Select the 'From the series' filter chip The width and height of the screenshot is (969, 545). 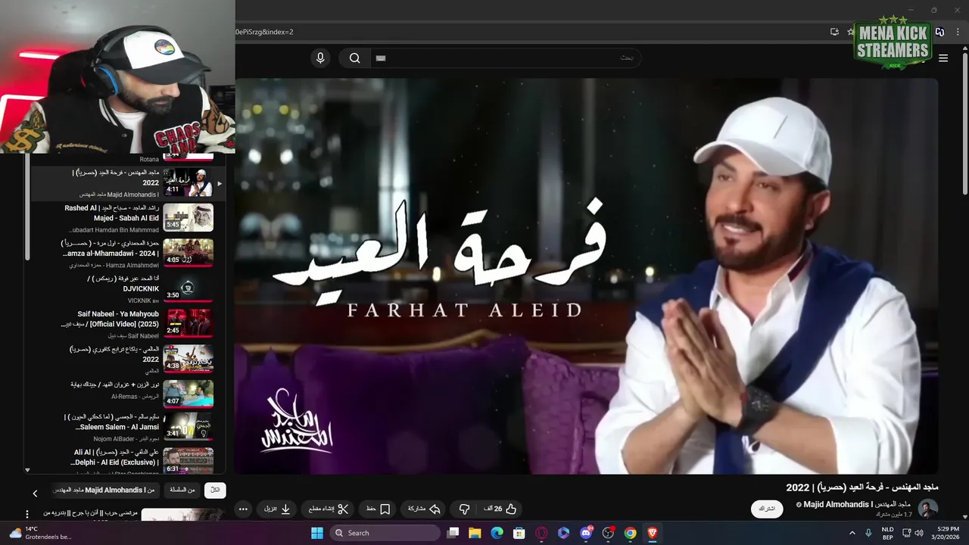click(x=182, y=490)
